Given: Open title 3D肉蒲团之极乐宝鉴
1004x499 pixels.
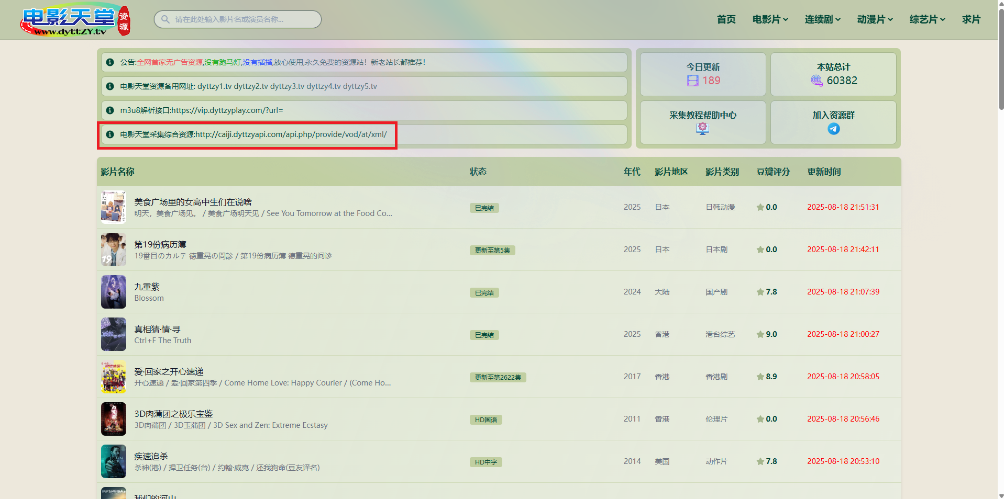Looking at the screenshot, I should (x=173, y=414).
